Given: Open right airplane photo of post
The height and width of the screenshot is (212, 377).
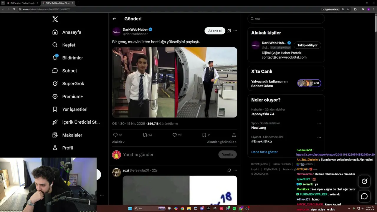Looking at the screenshot, I should (x=206, y=82).
